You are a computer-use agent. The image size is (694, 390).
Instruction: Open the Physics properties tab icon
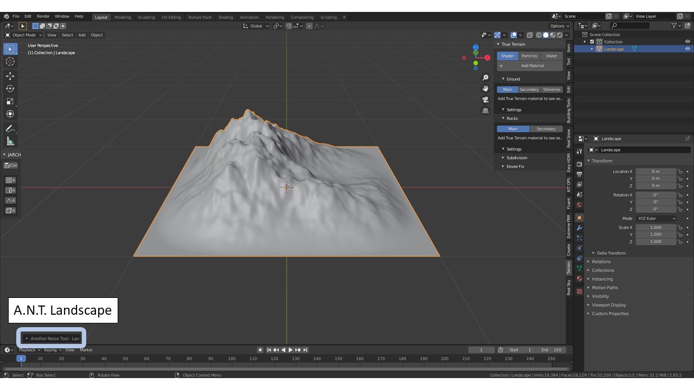[x=579, y=248]
